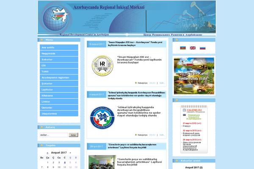Go to next month after Avqust 2017

pyautogui.click(x=70, y=153)
